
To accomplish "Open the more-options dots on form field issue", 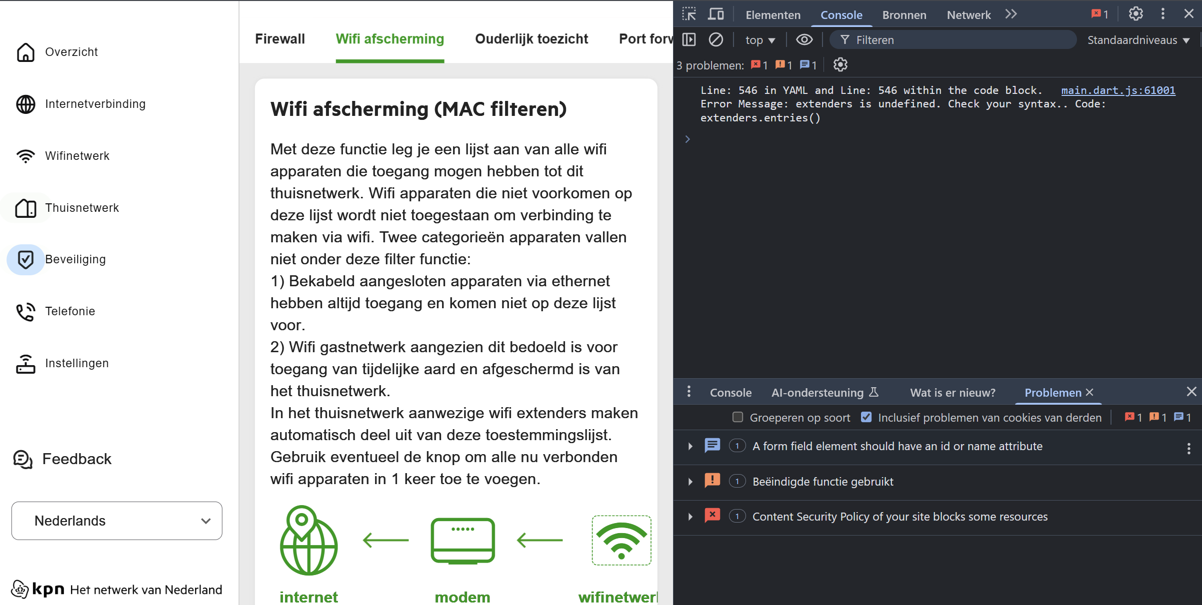I will [x=1189, y=448].
